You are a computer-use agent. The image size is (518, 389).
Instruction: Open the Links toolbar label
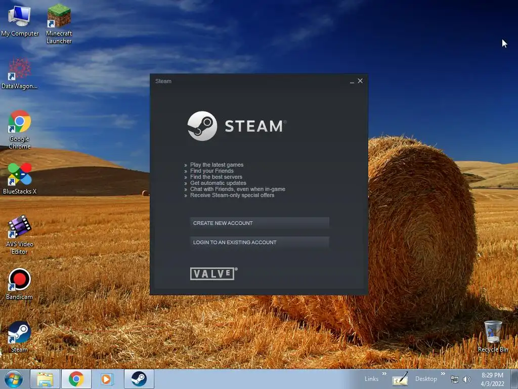click(x=371, y=379)
